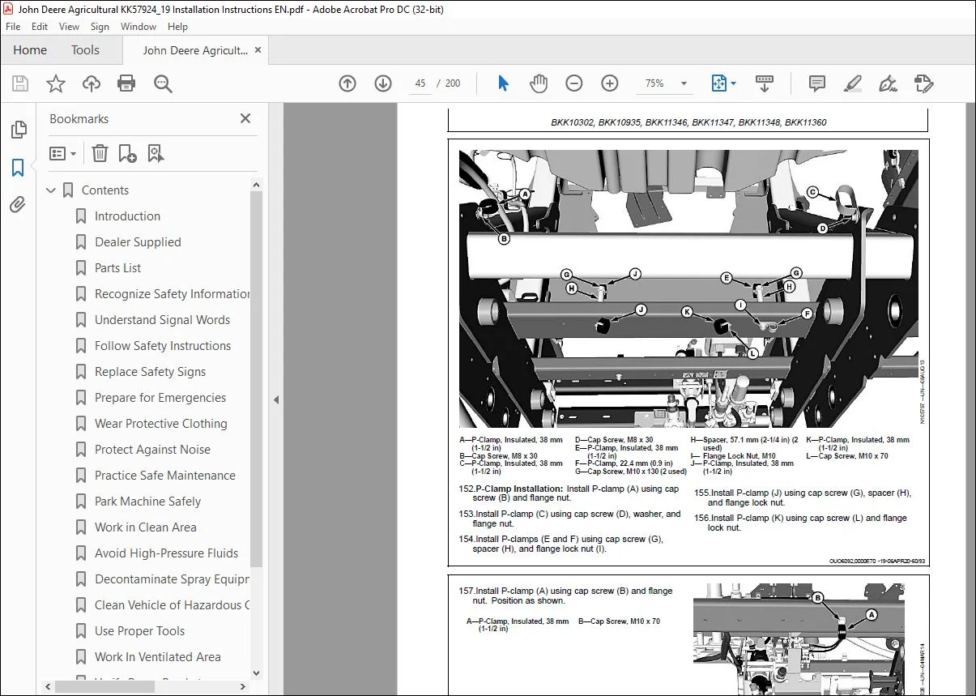Star this file as favorite
The image size is (976, 696).
(x=55, y=83)
